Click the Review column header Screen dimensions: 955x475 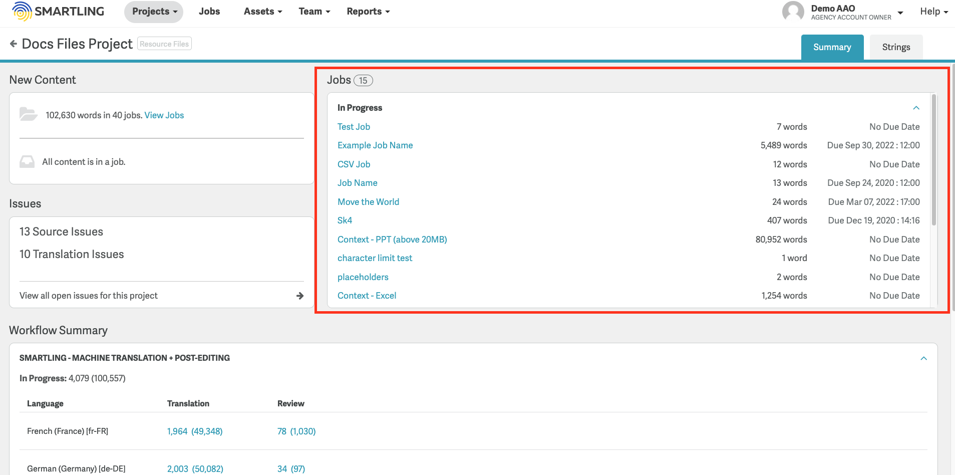pos(291,403)
